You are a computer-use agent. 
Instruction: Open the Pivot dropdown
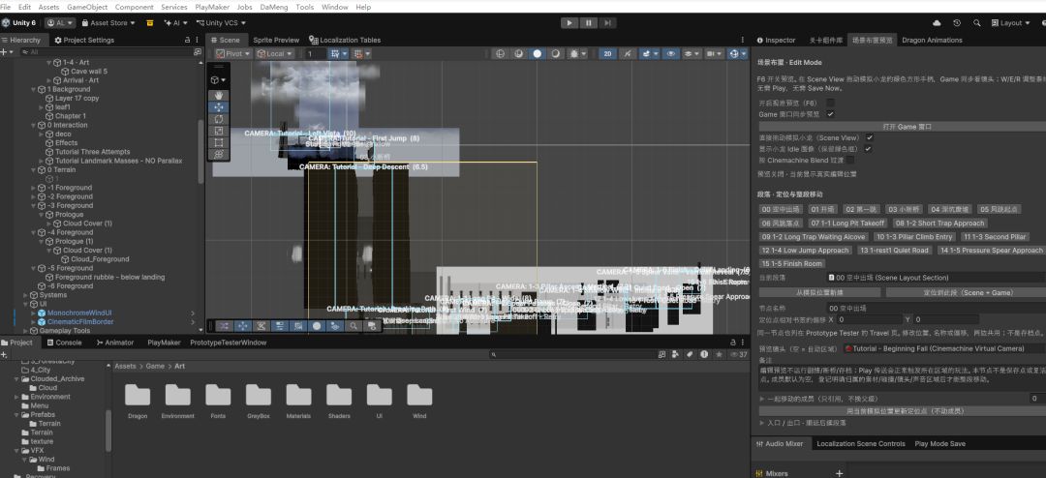pyautogui.click(x=233, y=53)
